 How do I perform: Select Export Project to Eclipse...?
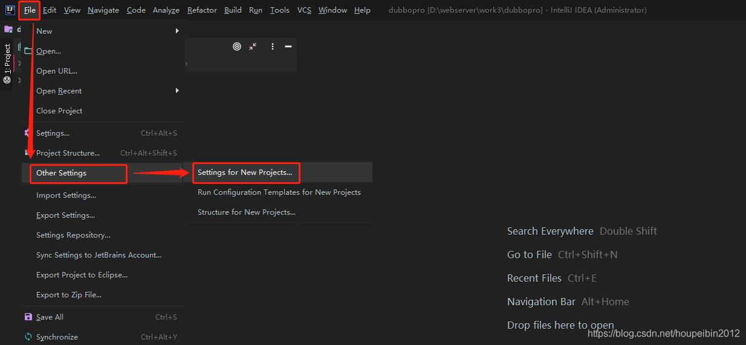(103, 275)
